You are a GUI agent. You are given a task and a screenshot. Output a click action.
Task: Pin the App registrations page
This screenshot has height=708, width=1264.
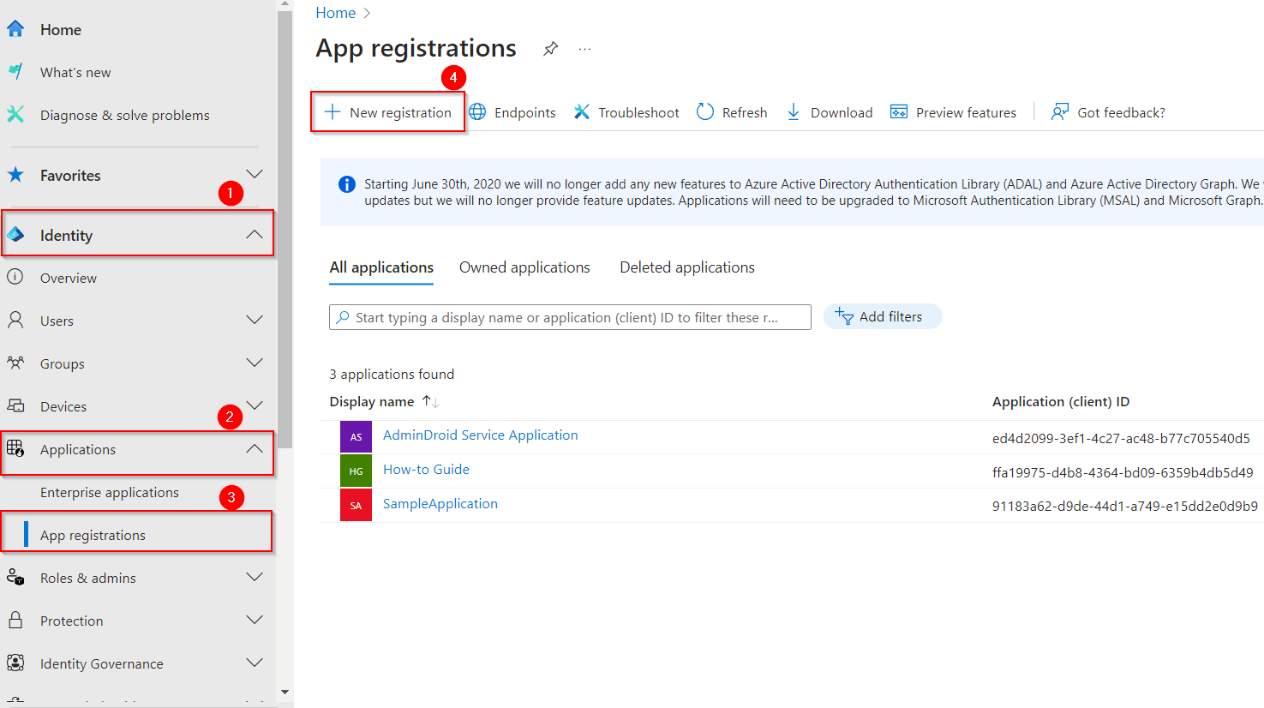pyautogui.click(x=550, y=49)
